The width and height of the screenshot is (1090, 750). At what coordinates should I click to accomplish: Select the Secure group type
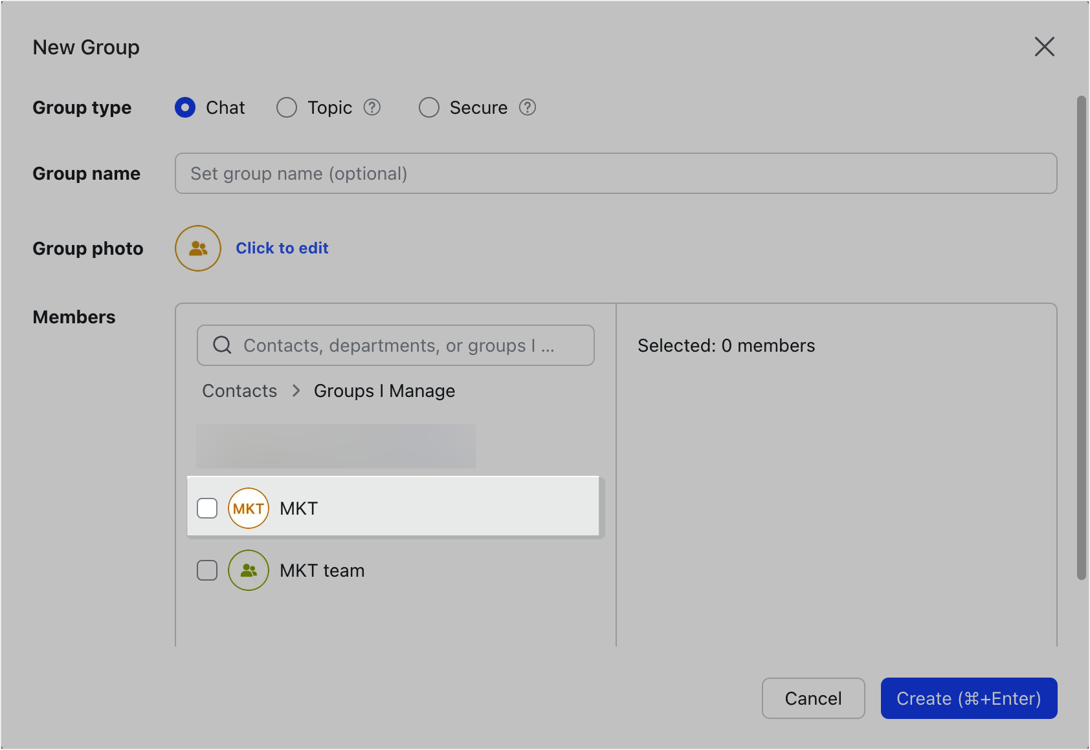point(428,107)
